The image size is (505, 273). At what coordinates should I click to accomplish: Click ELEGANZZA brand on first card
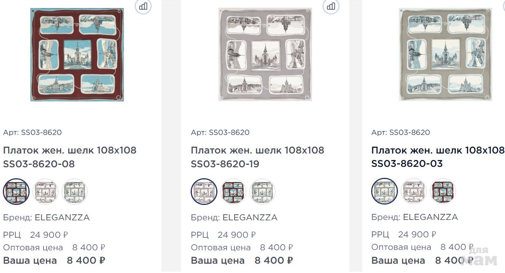pyautogui.click(x=62, y=218)
